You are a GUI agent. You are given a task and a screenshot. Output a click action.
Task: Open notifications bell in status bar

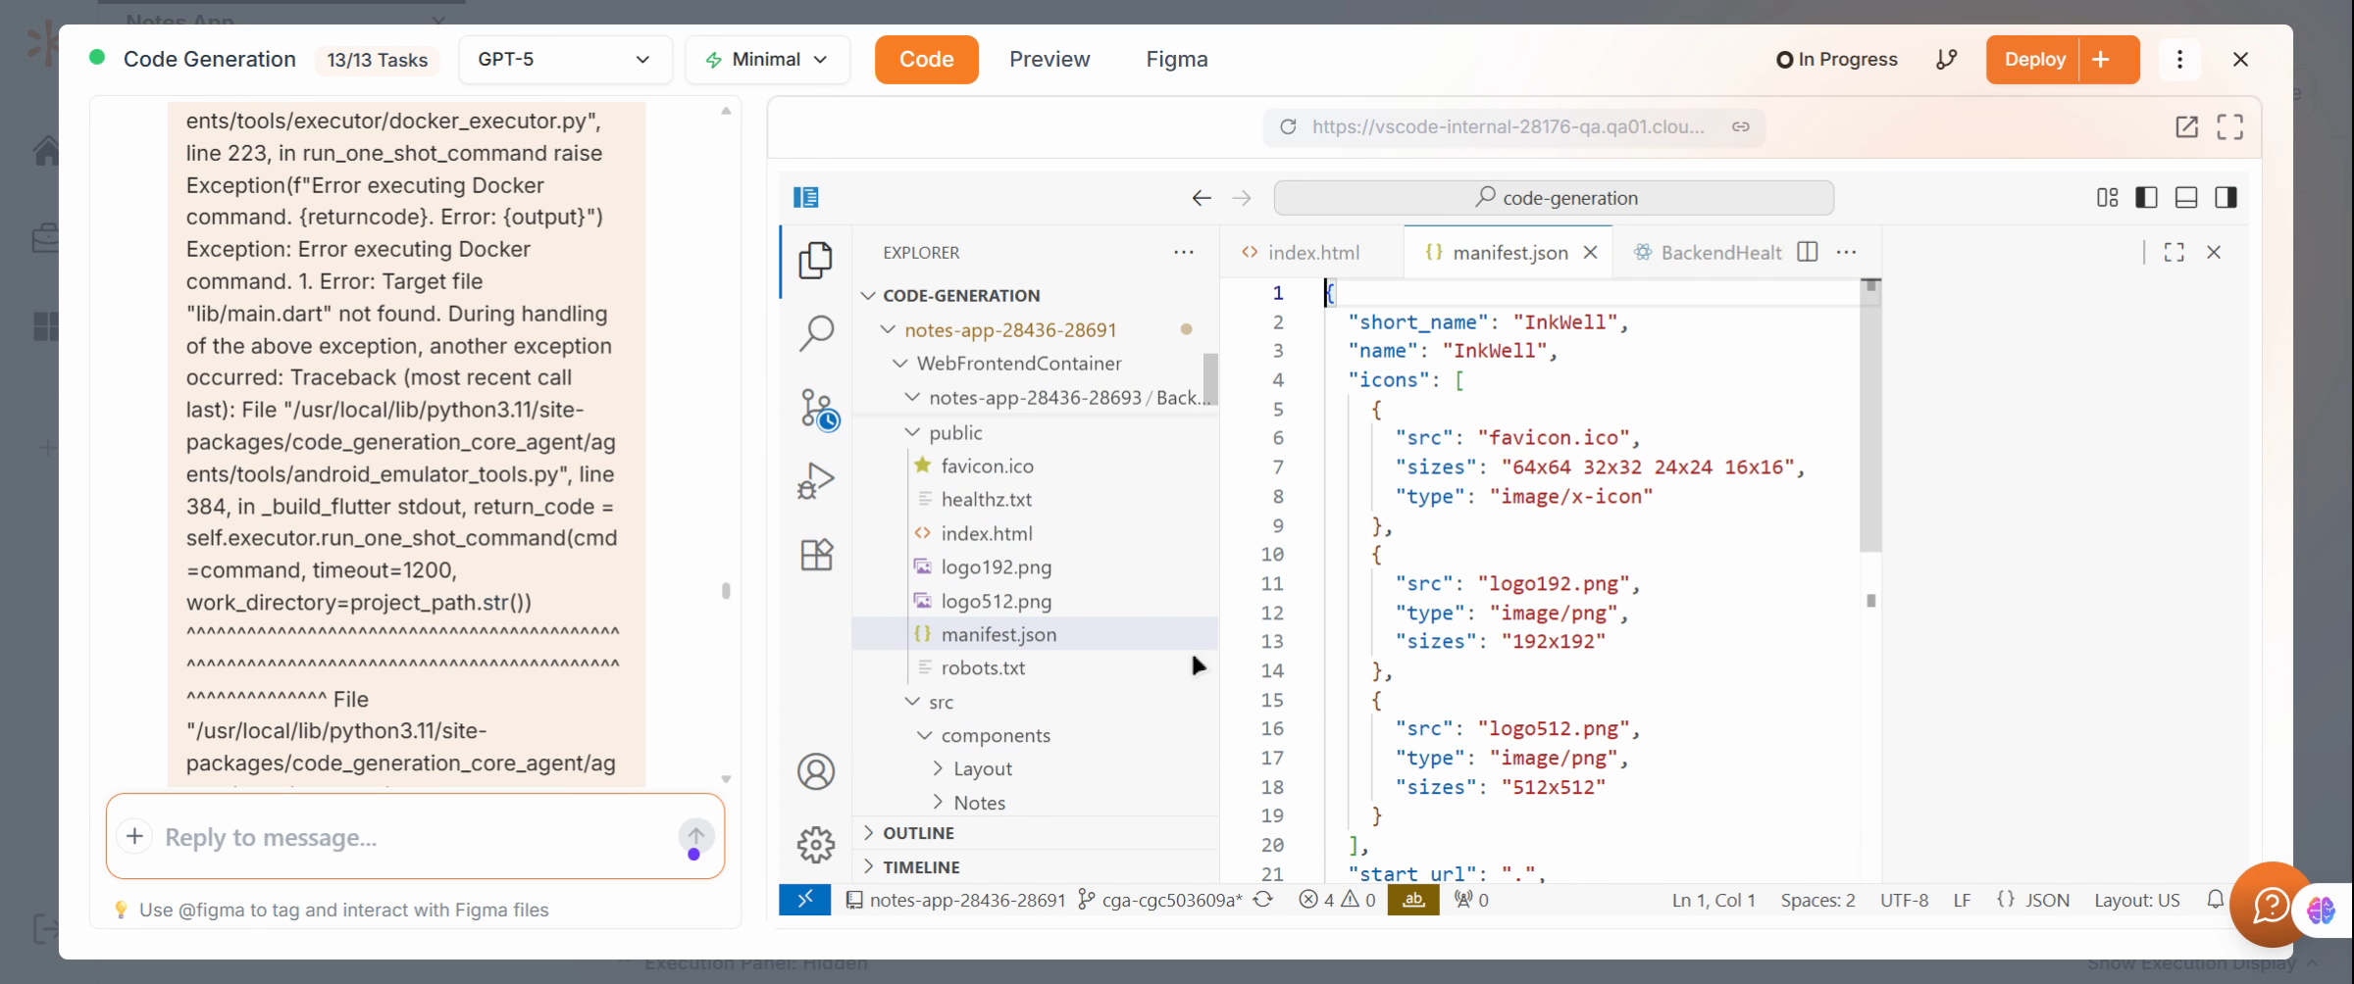(2214, 900)
